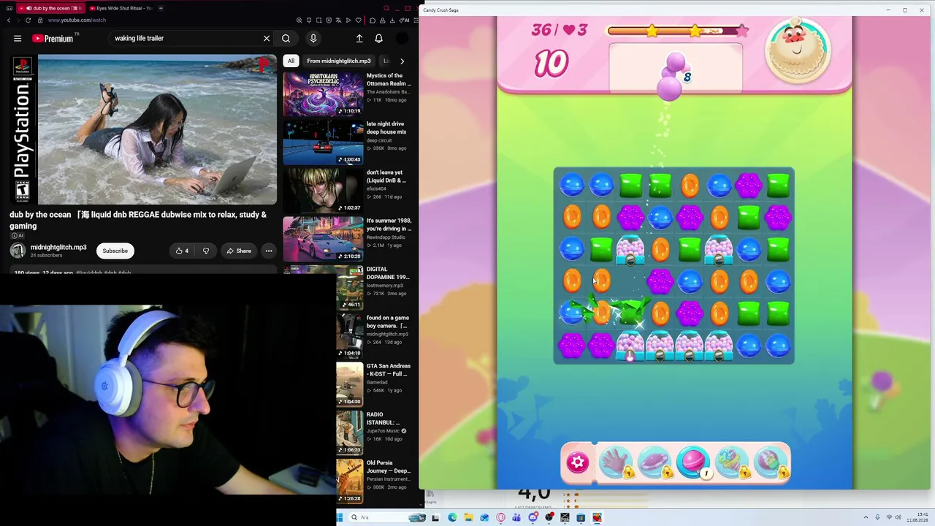Image resolution: width=935 pixels, height=526 pixels.
Task: Open the YouTube upload/create button
Action: (x=359, y=39)
